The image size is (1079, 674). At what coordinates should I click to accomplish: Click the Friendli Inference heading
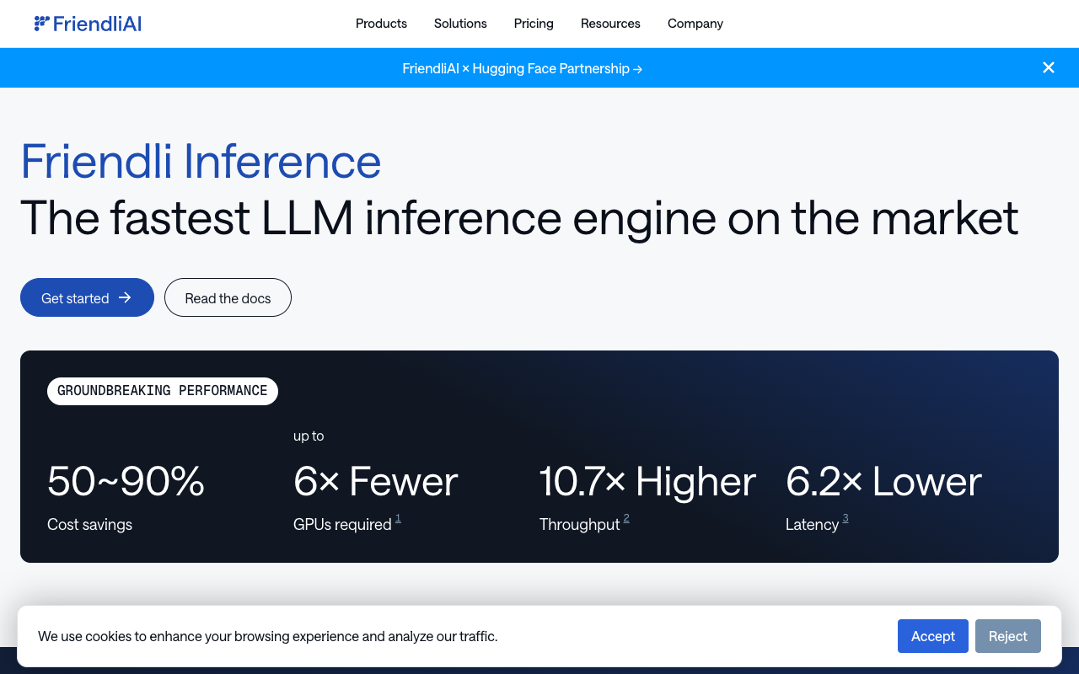coord(201,161)
